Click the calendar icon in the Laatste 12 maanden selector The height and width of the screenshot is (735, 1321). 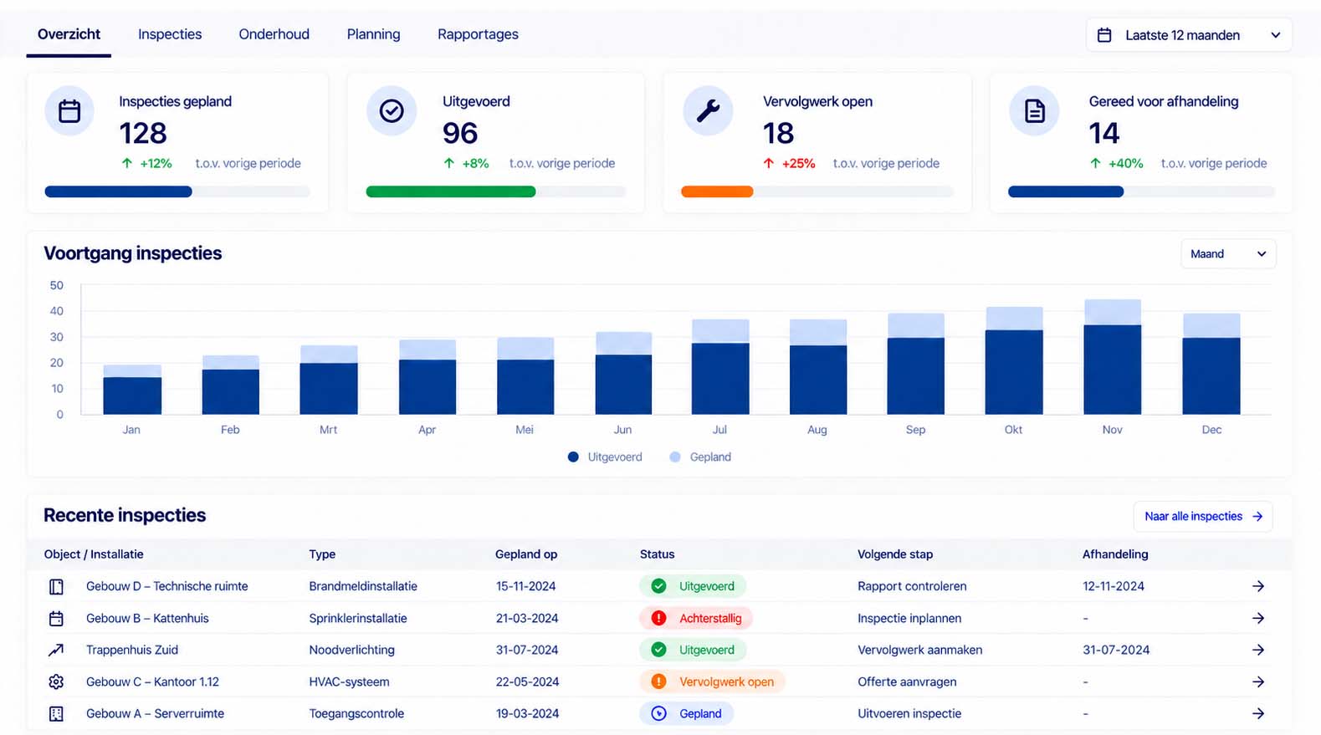(1104, 35)
